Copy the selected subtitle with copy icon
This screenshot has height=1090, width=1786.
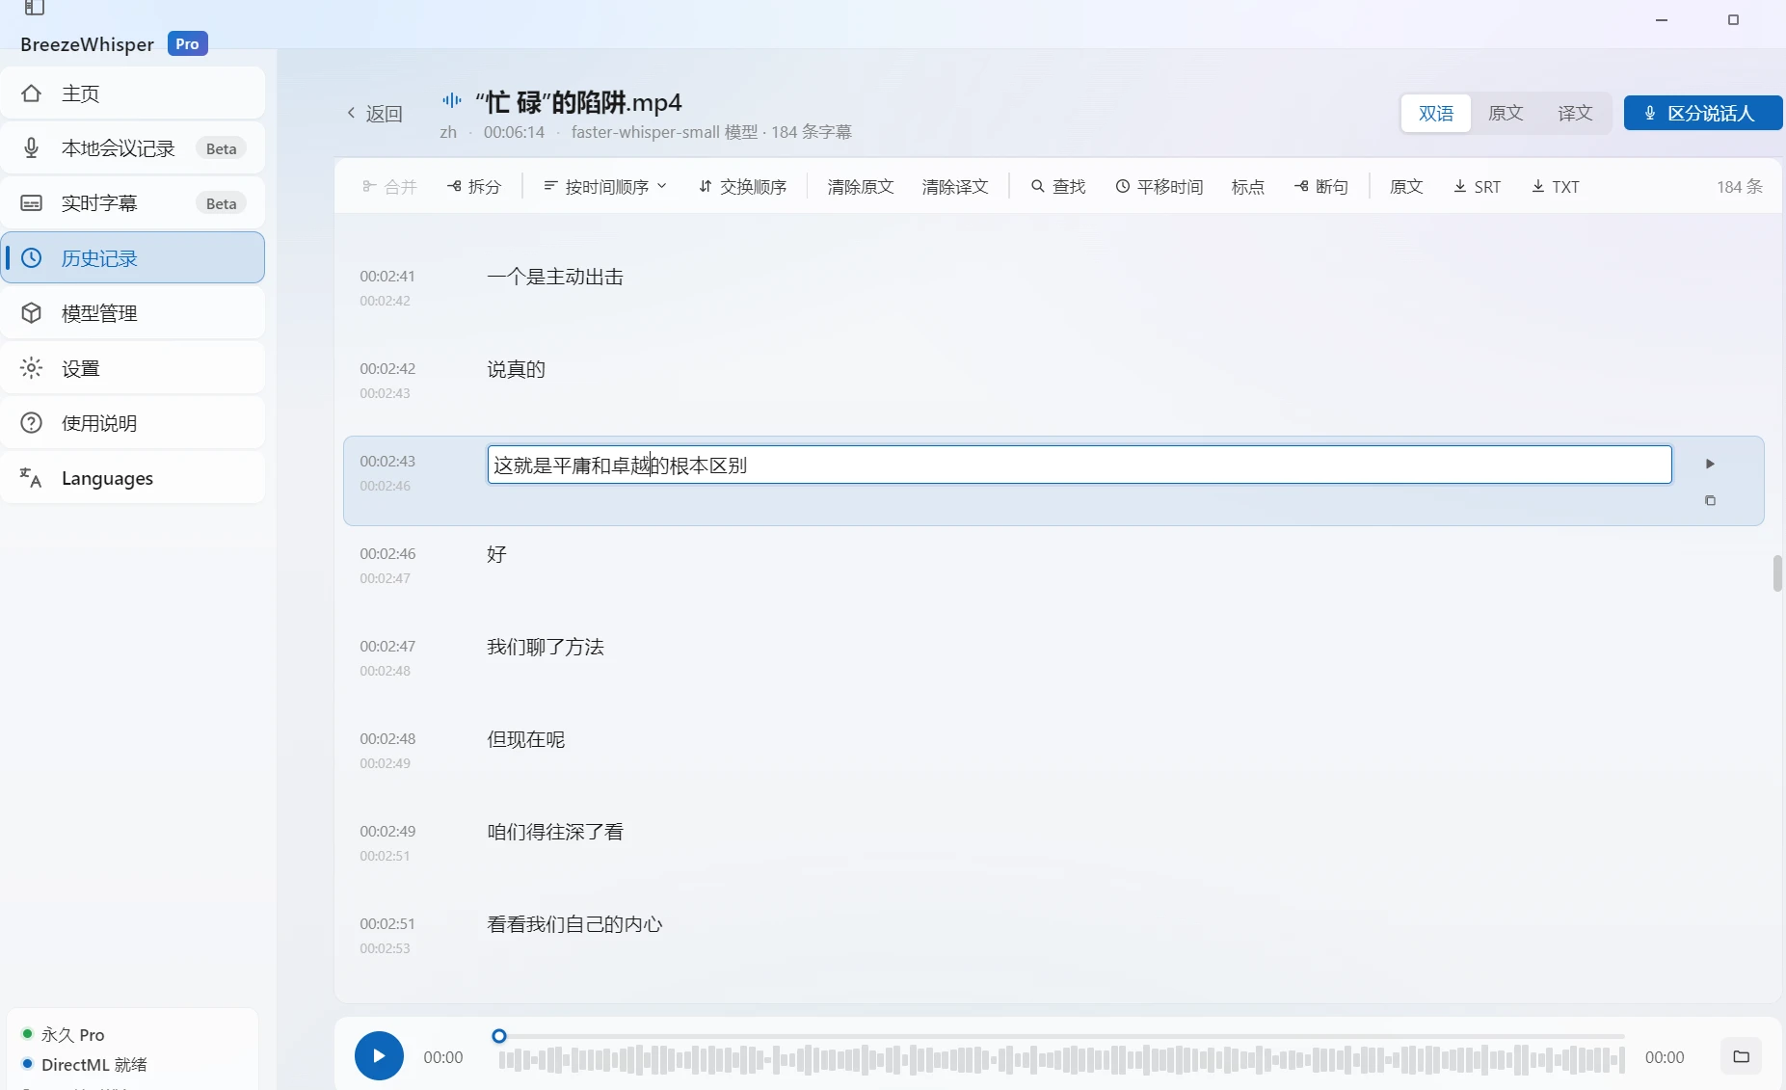point(1710,500)
